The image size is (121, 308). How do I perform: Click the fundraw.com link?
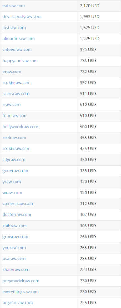click(x=15, y=116)
